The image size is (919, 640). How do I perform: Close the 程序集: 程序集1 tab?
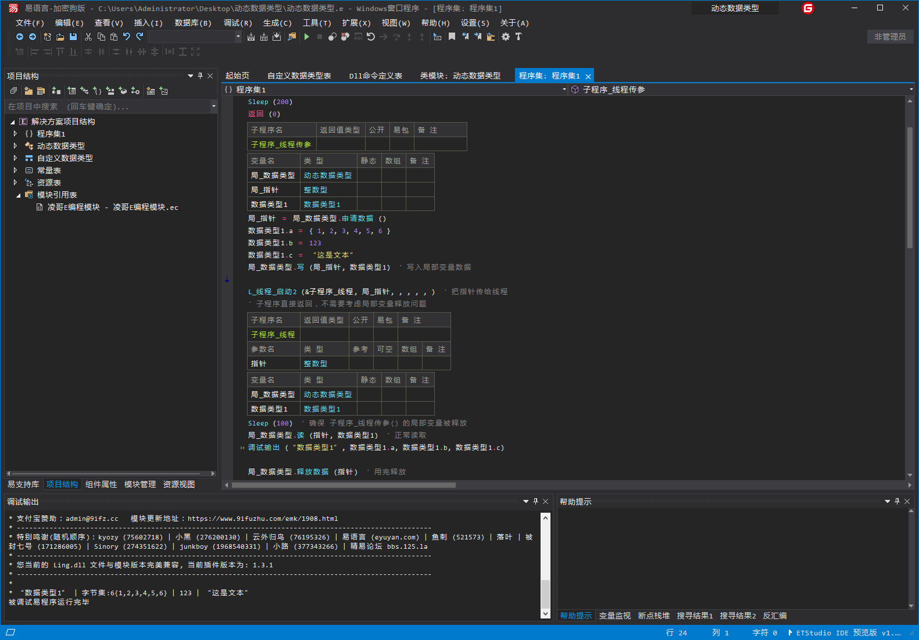click(588, 76)
